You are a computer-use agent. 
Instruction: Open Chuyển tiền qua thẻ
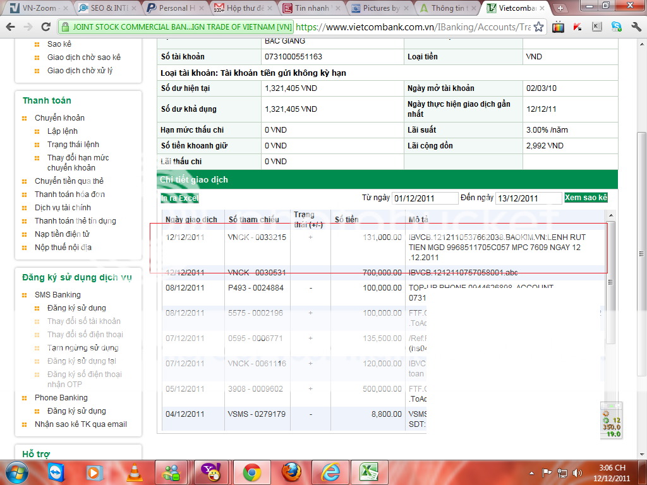pos(69,181)
